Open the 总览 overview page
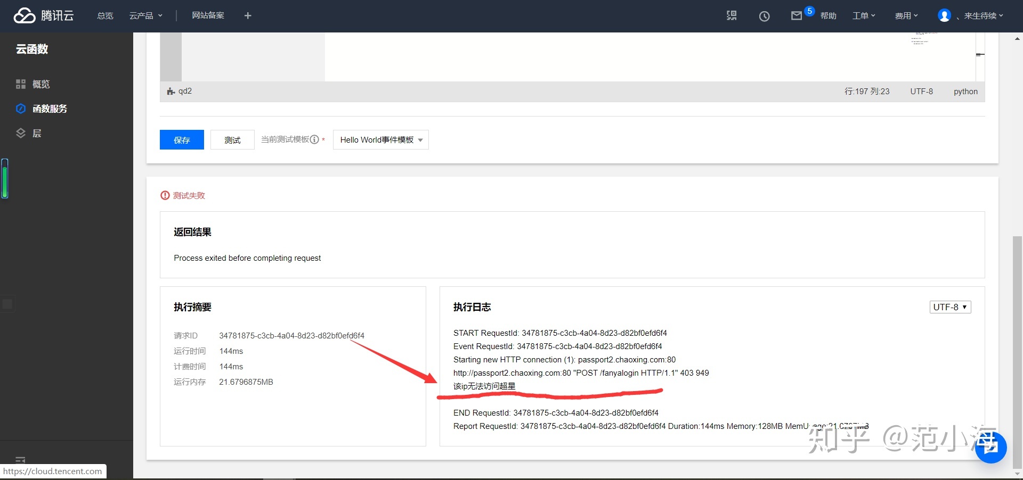This screenshot has height=480, width=1023. [105, 16]
